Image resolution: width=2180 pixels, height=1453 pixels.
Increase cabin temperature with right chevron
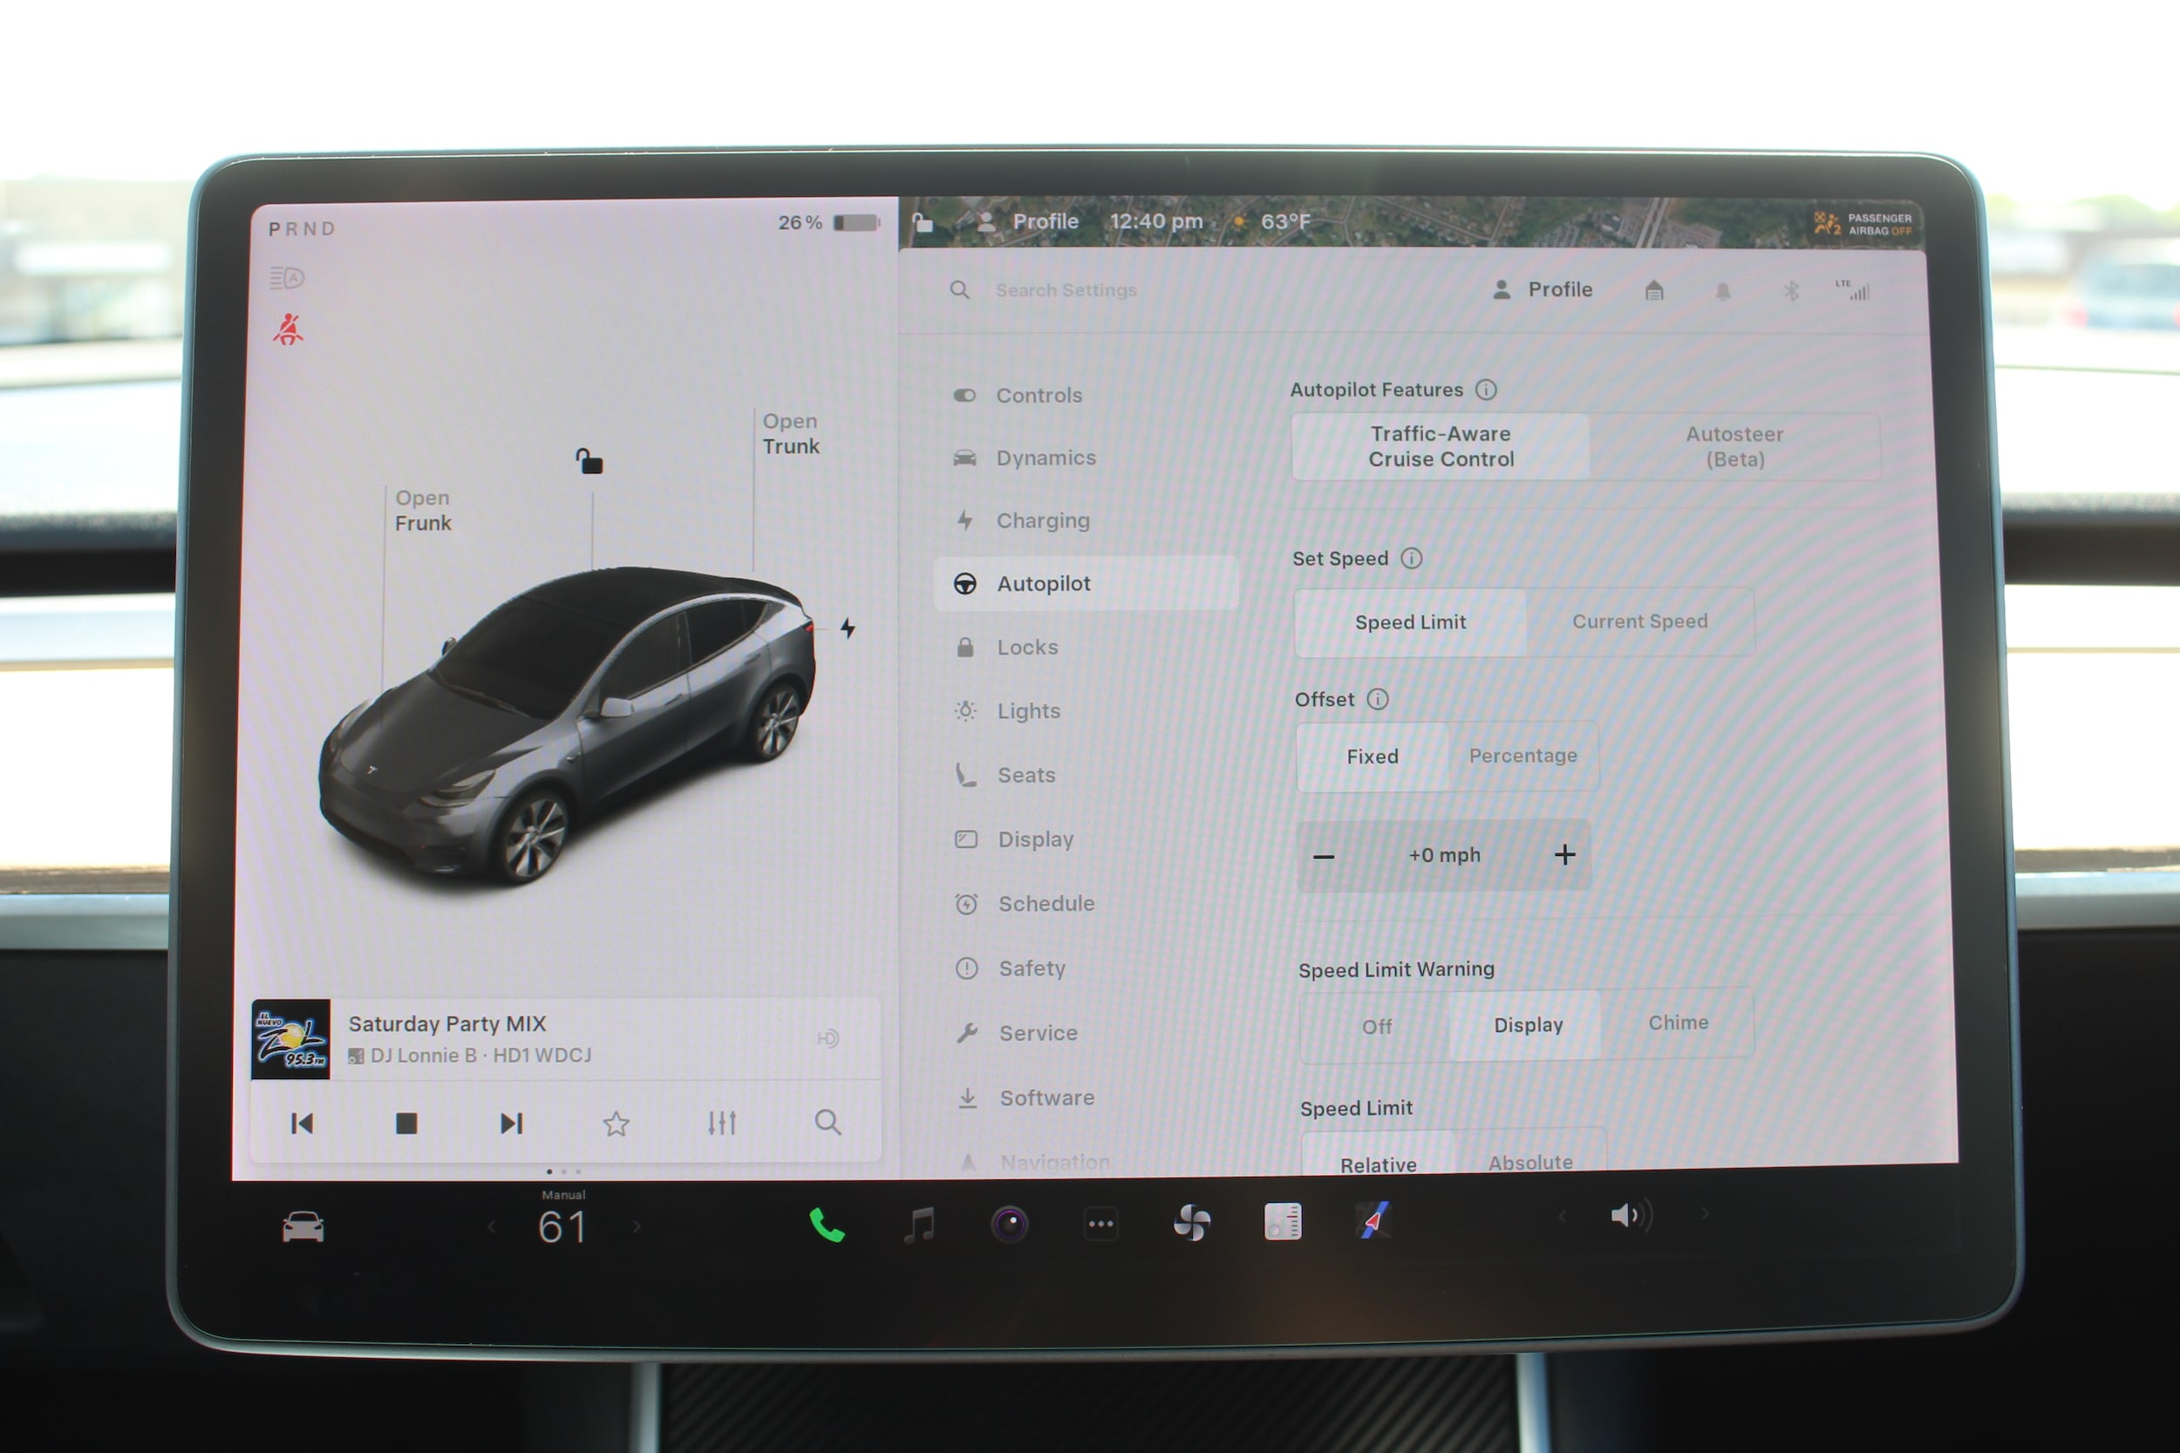point(637,1227)
